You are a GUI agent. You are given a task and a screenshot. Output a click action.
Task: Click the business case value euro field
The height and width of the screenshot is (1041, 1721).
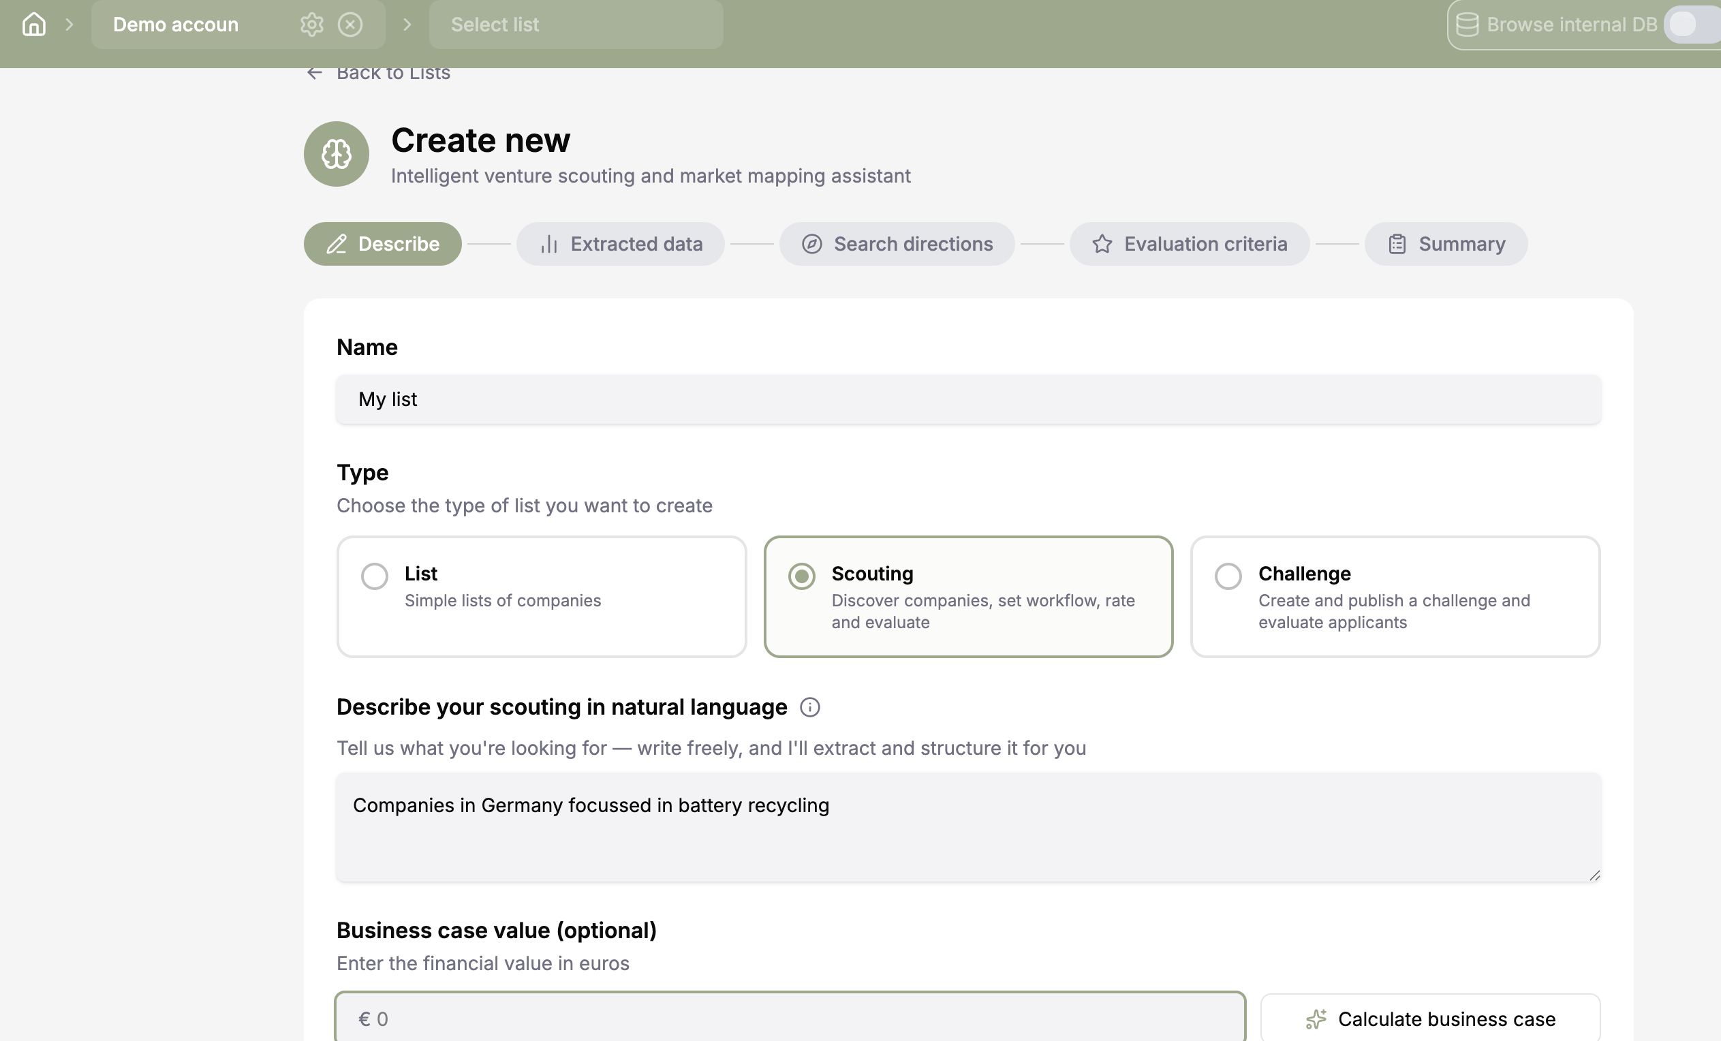(790, 1018)
